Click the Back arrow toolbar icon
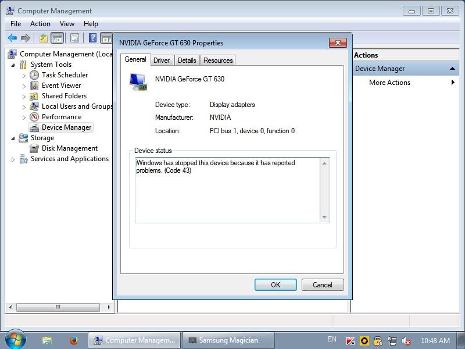465x349 pixels. [12, 38]
